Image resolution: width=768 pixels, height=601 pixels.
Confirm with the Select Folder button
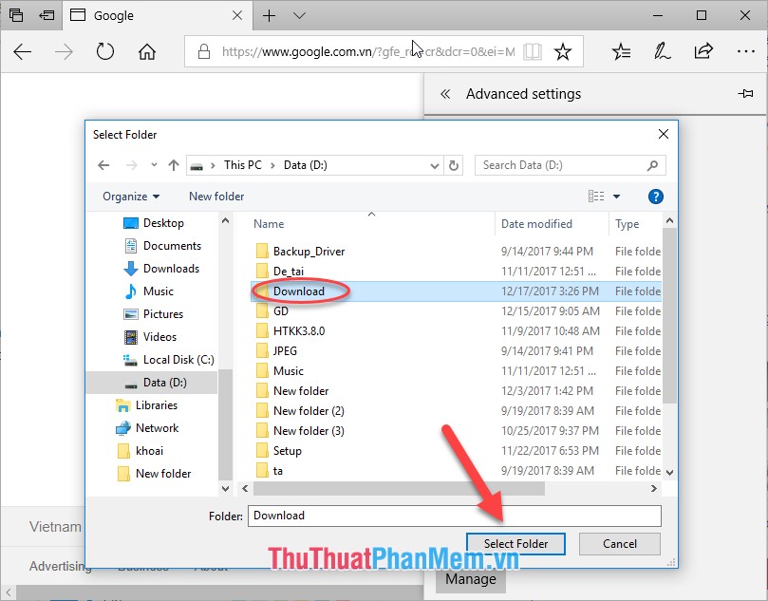pyautogui.click(x=515, y=543)
